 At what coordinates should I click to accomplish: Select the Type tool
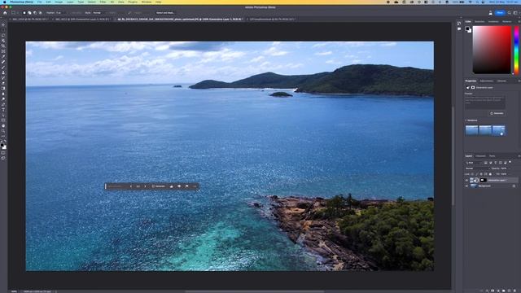pos(3,110)
